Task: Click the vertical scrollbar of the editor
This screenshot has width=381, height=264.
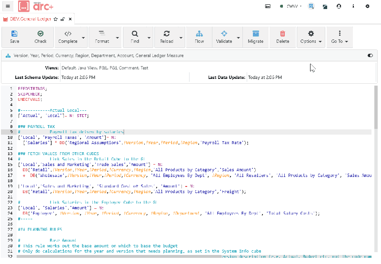Action: tap(376, 108)
